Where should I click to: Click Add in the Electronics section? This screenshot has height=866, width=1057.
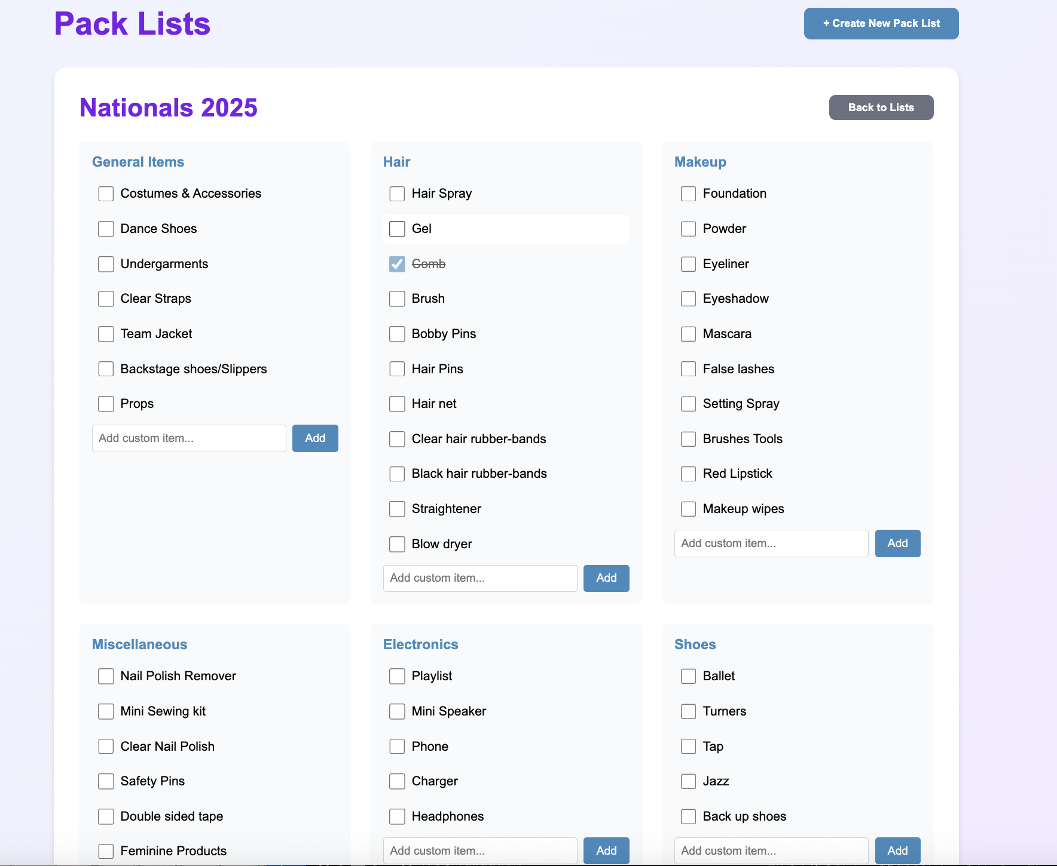pyautogui.click(x=606, y=850)
